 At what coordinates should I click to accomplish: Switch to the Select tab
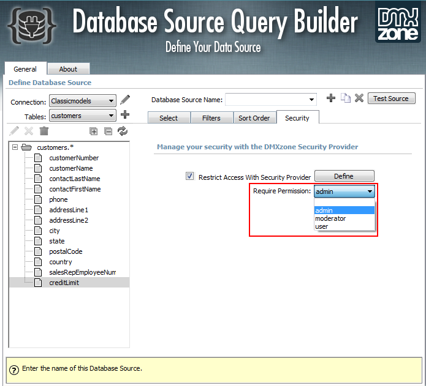coord(169,118)
